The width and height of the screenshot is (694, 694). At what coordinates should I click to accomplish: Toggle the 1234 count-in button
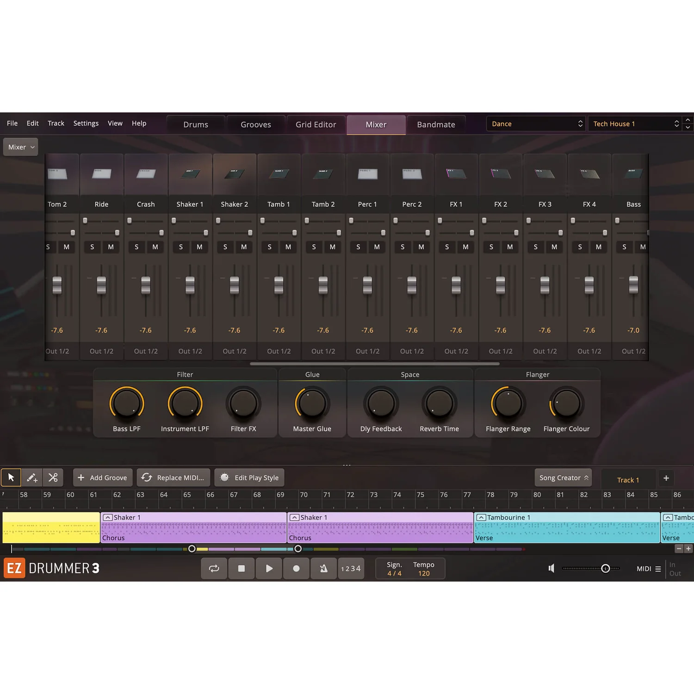pyautogui.click(x=351, y=569)
